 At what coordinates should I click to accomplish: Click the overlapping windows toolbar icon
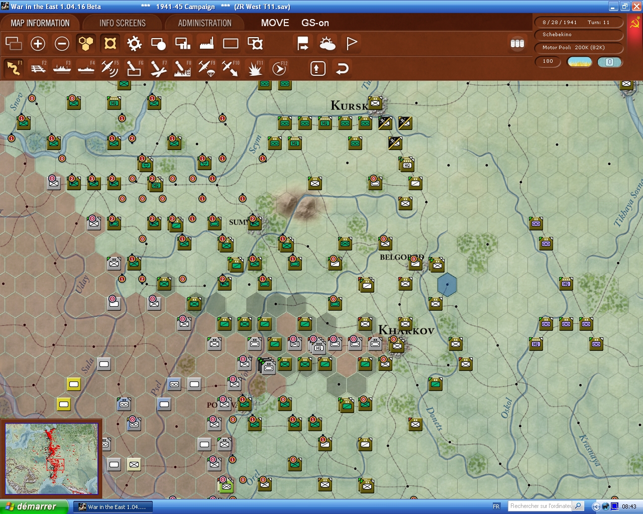14,44
